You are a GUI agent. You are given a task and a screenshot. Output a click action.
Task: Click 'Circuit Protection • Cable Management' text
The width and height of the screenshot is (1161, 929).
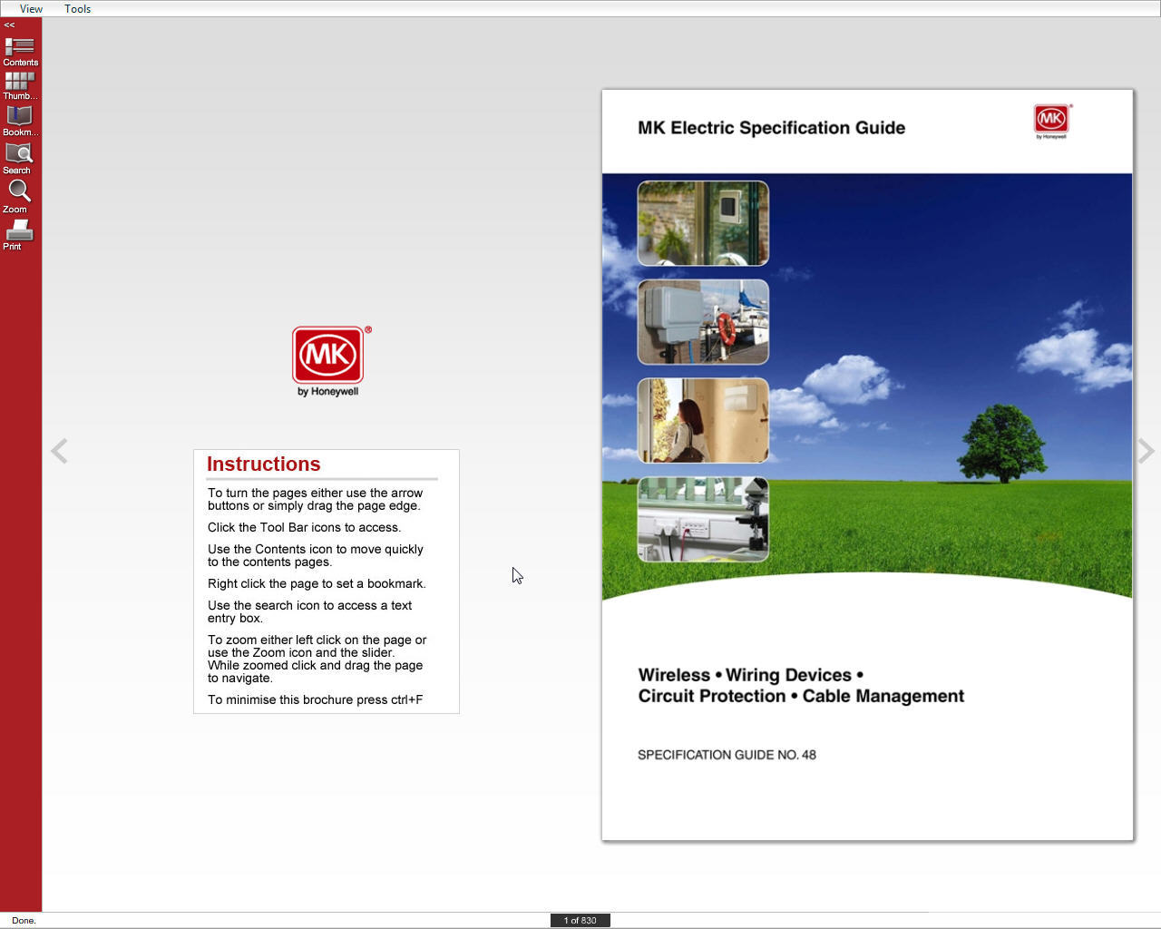[801, 696]
